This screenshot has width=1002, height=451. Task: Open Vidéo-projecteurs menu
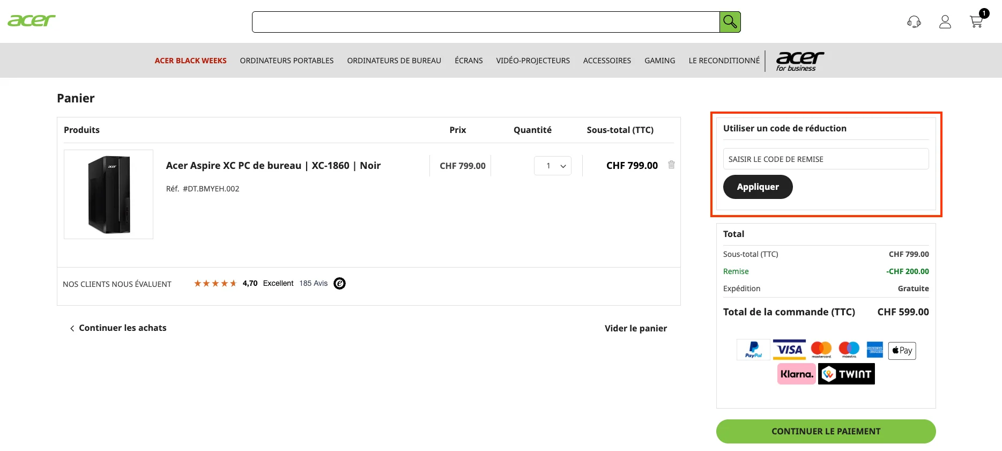[533, 61]
